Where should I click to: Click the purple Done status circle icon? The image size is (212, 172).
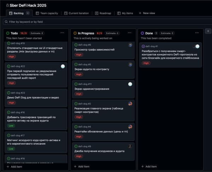[x=142, y=33]
